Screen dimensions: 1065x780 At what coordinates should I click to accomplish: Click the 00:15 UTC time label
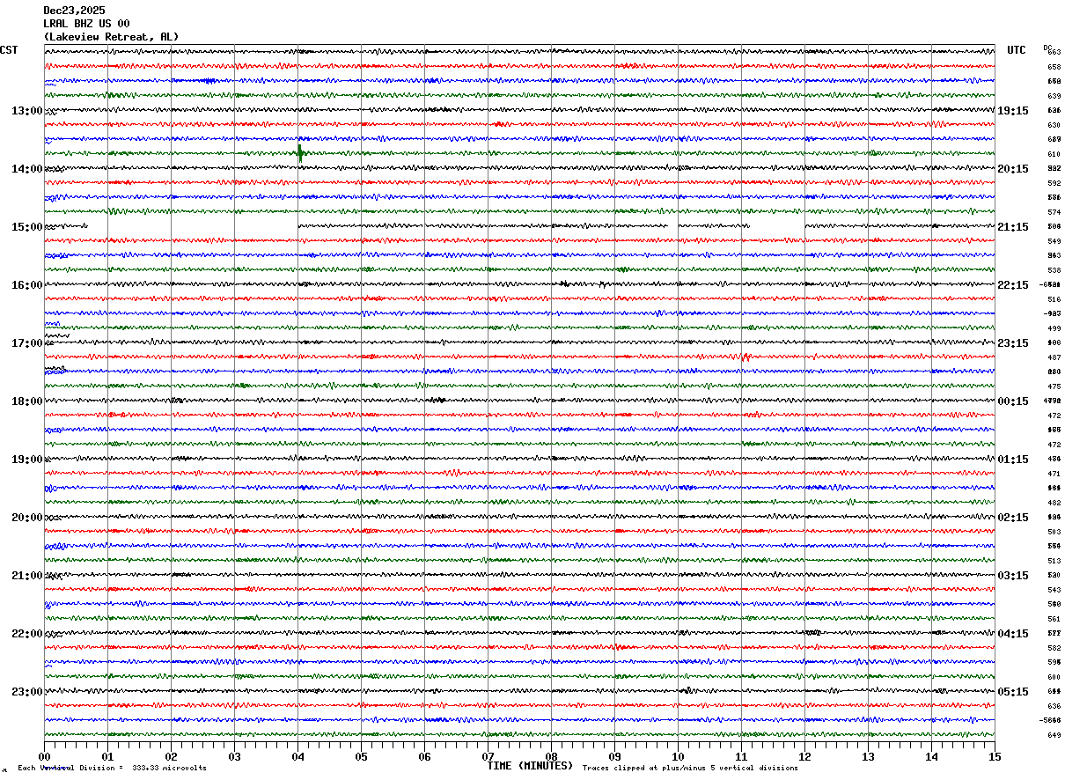coord(1013,401)
